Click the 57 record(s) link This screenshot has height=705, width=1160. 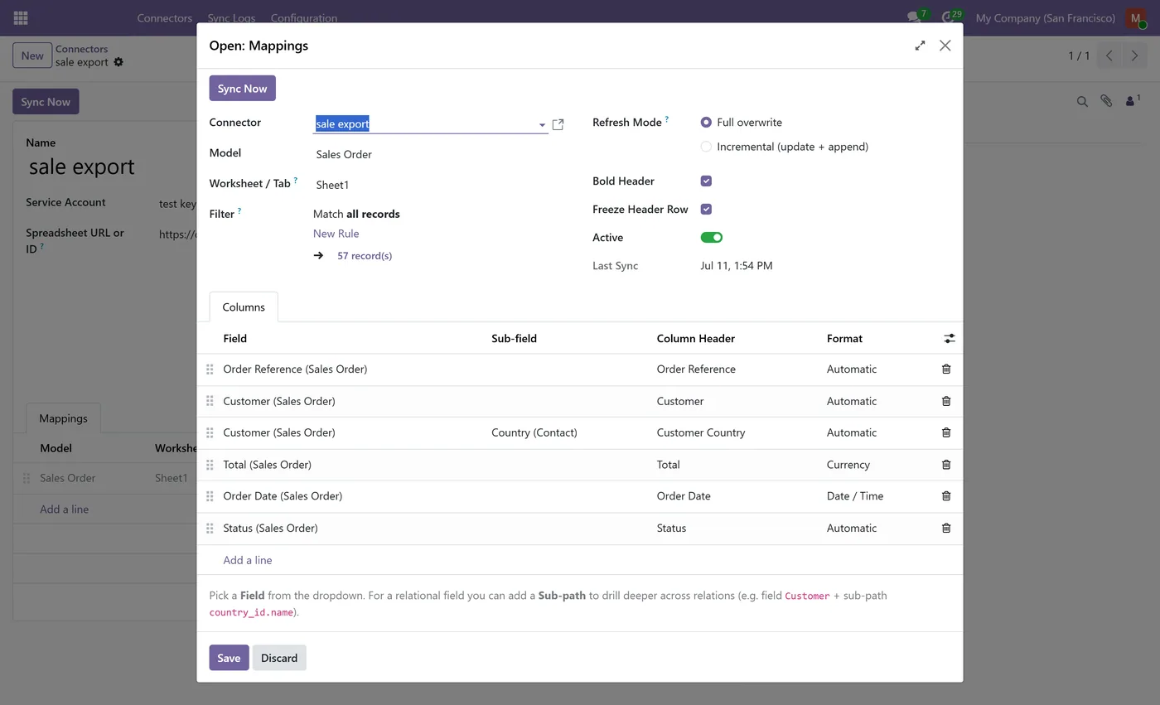point(365,256)
